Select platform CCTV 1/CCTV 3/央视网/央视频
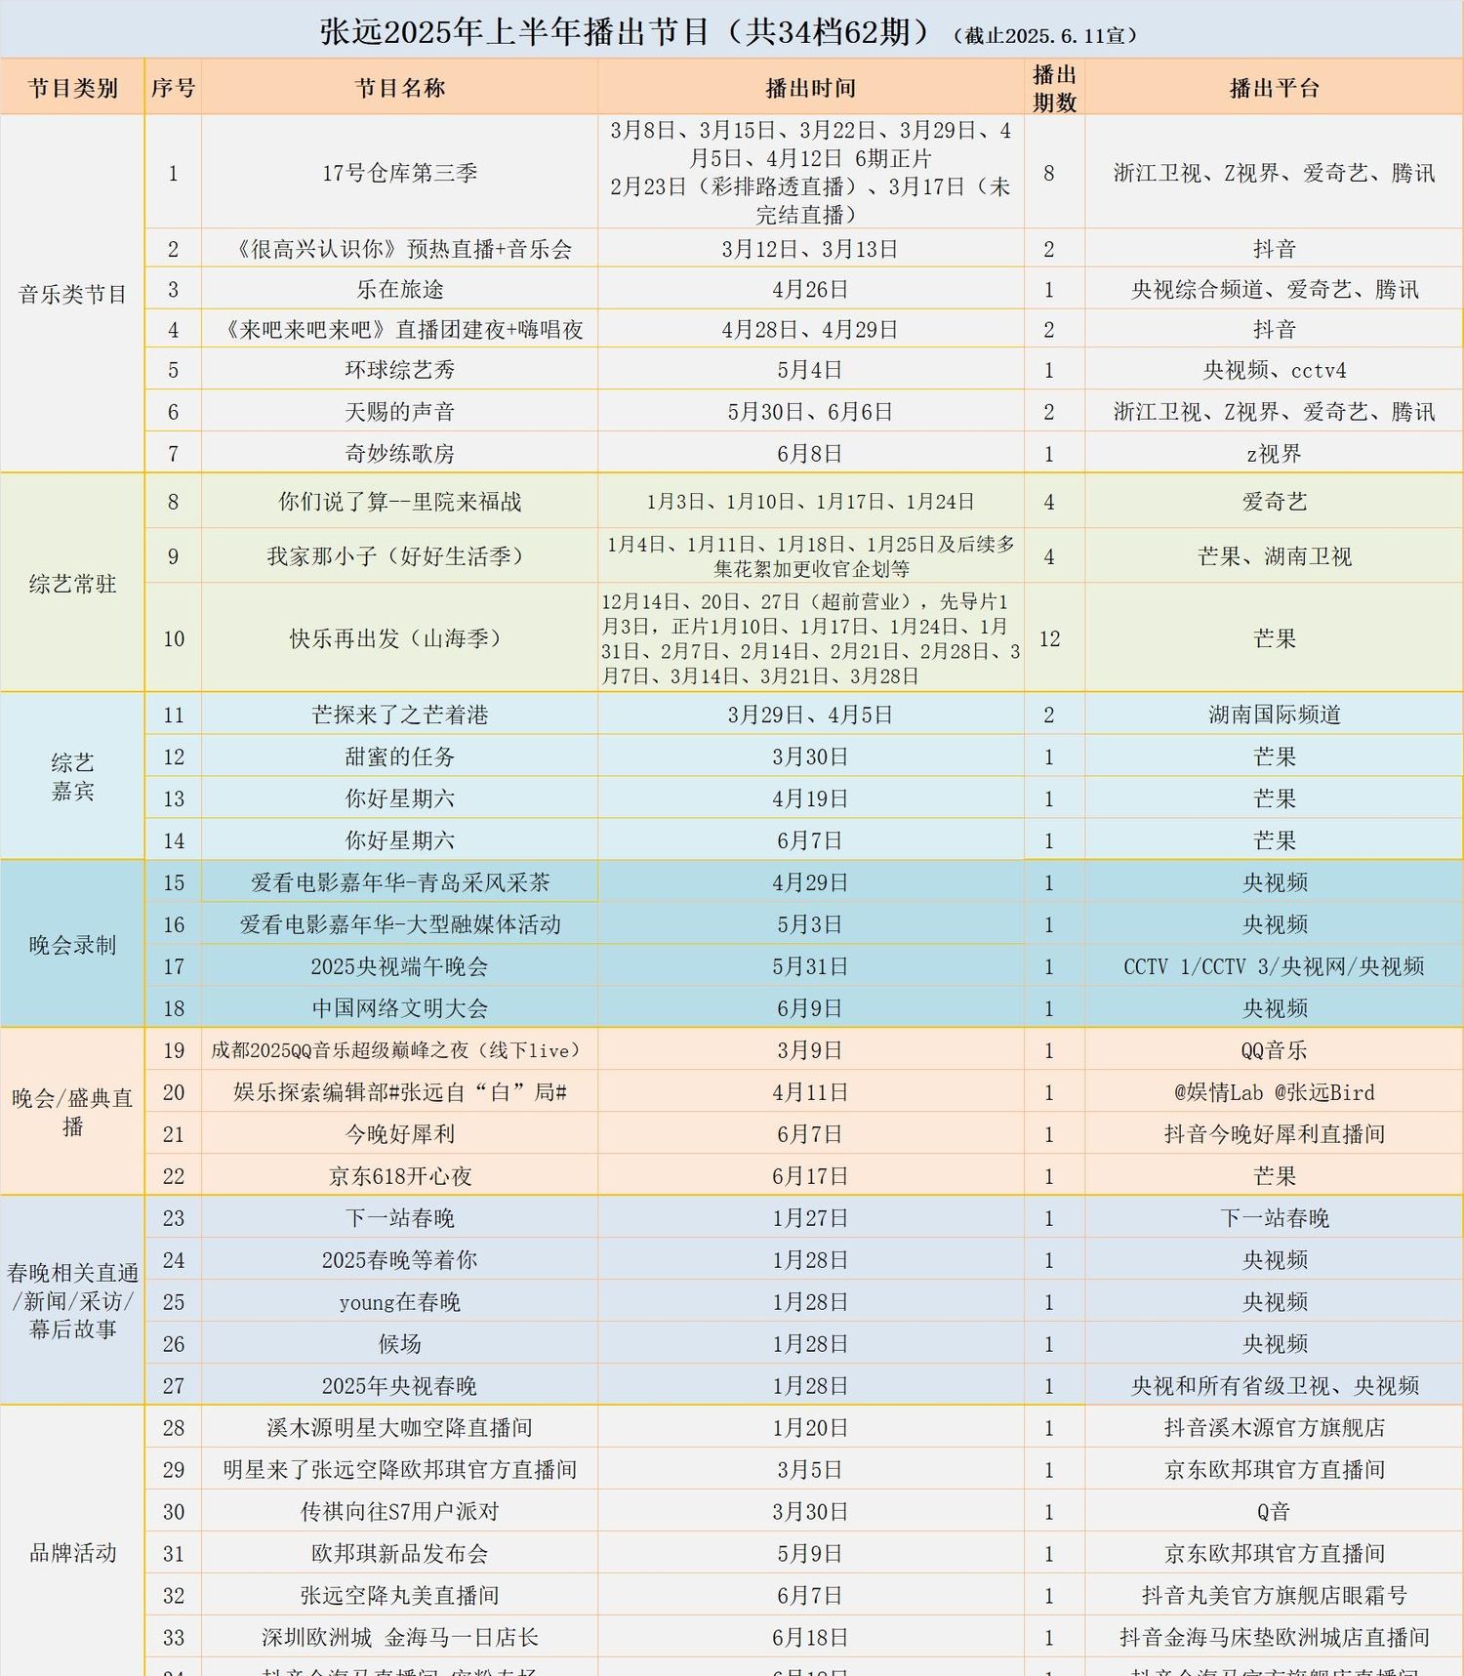The height and width of the screenshot is (1676, 1464). [1274, 966]
